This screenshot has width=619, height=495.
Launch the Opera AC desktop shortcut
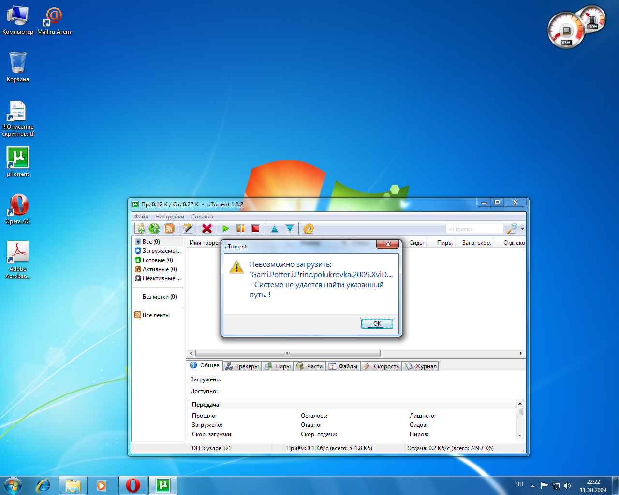(18, 209)
